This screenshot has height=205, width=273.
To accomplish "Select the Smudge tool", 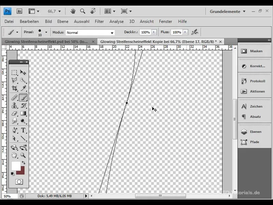I will 14,121.
